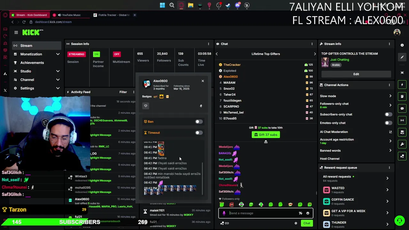The image size is (409, 230).
Task: Open the Chat panel three-dot menu
Action: 312,44
